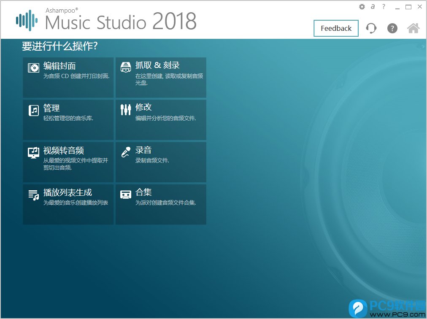
Task: Click the cassette icon of 合集
Action: click(126, 195)
